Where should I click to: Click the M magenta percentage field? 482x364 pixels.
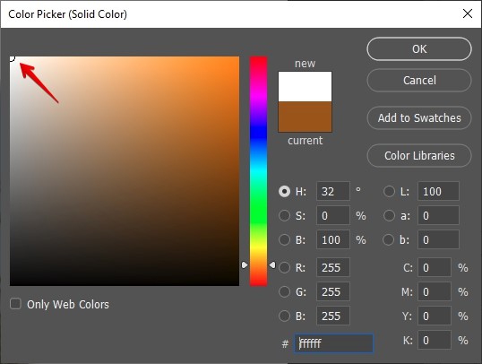click(435, 291)
